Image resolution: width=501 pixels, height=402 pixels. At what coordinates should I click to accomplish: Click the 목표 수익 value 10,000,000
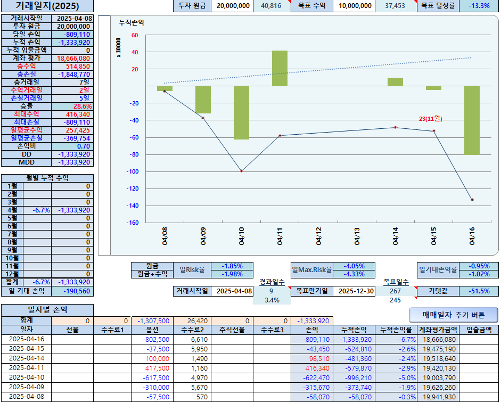click(354, 6)
